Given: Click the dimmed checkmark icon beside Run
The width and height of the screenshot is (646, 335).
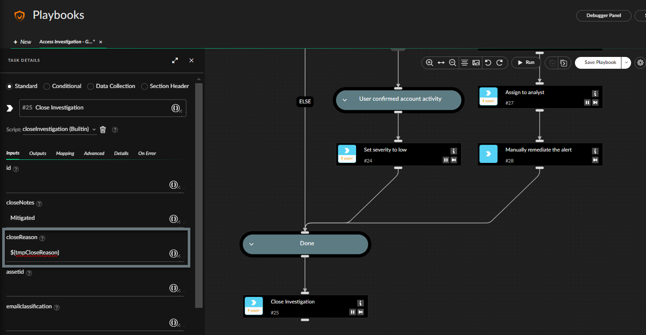Looking at the screenshot, I should [553, 63].
